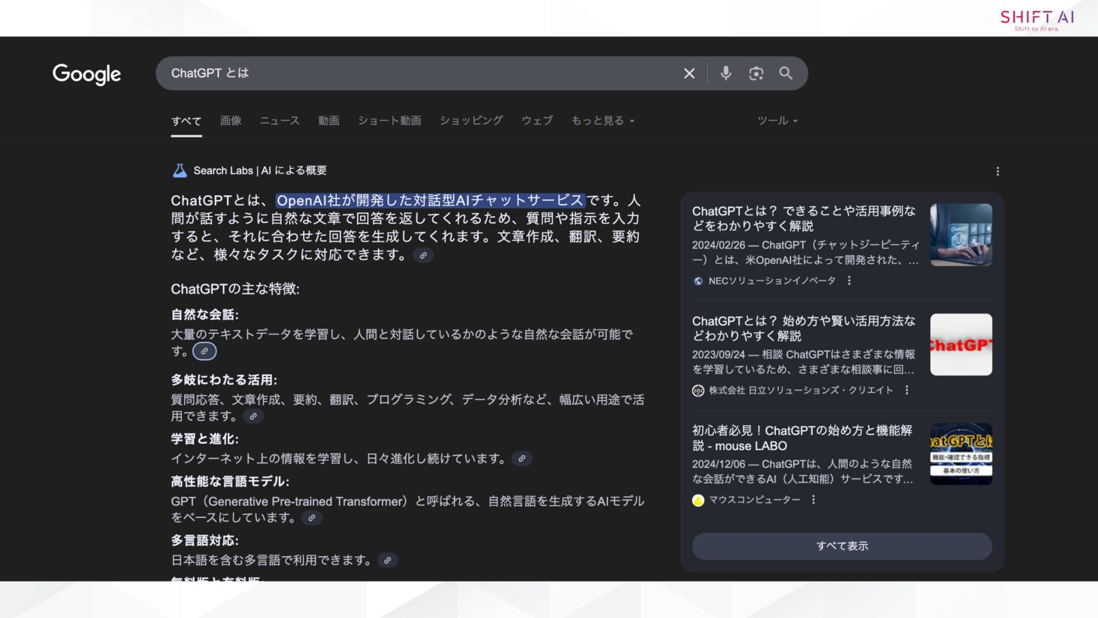The height and width of the screenshot is (618, 1098).
Task: Open the AI overview options three-dot menu
Action: [x=997, y=171]
